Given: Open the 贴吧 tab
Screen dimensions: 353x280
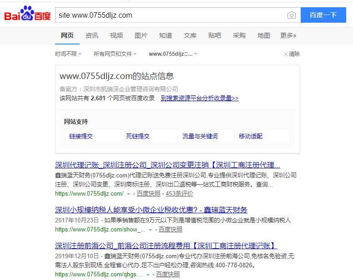Looking at the screenshot, I should click(x=215, y=35).
